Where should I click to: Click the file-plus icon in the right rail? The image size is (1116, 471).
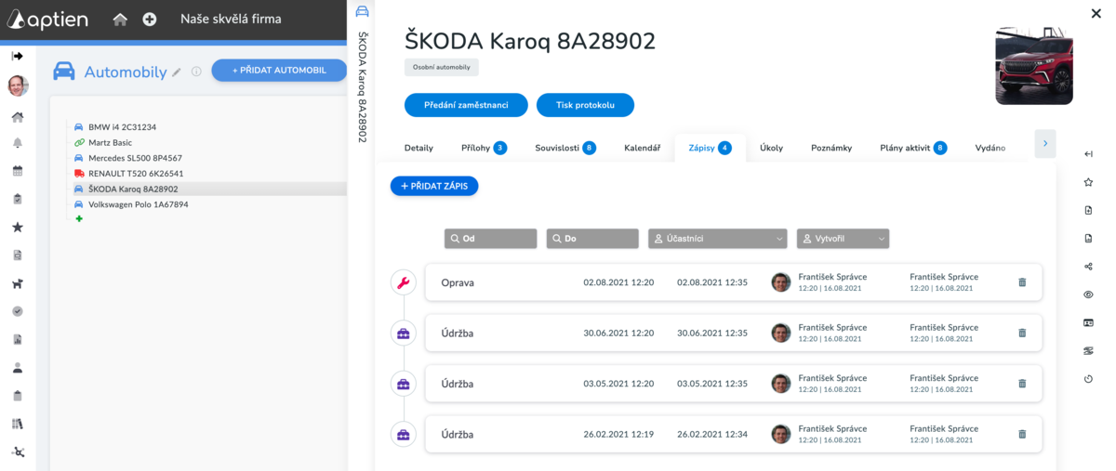(1088, 210)
